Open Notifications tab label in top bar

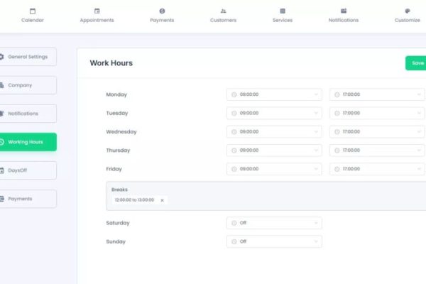(x=344, y=20)
